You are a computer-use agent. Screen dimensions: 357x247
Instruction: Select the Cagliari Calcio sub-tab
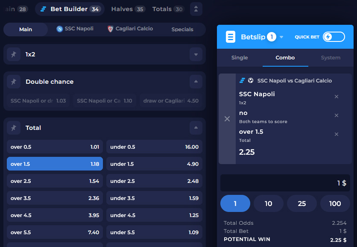[x=130, y=29]
